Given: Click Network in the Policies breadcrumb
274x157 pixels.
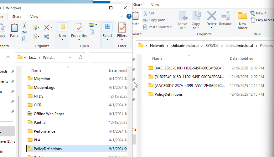Looking at the screenshot, I should click(x=157, y=46).
